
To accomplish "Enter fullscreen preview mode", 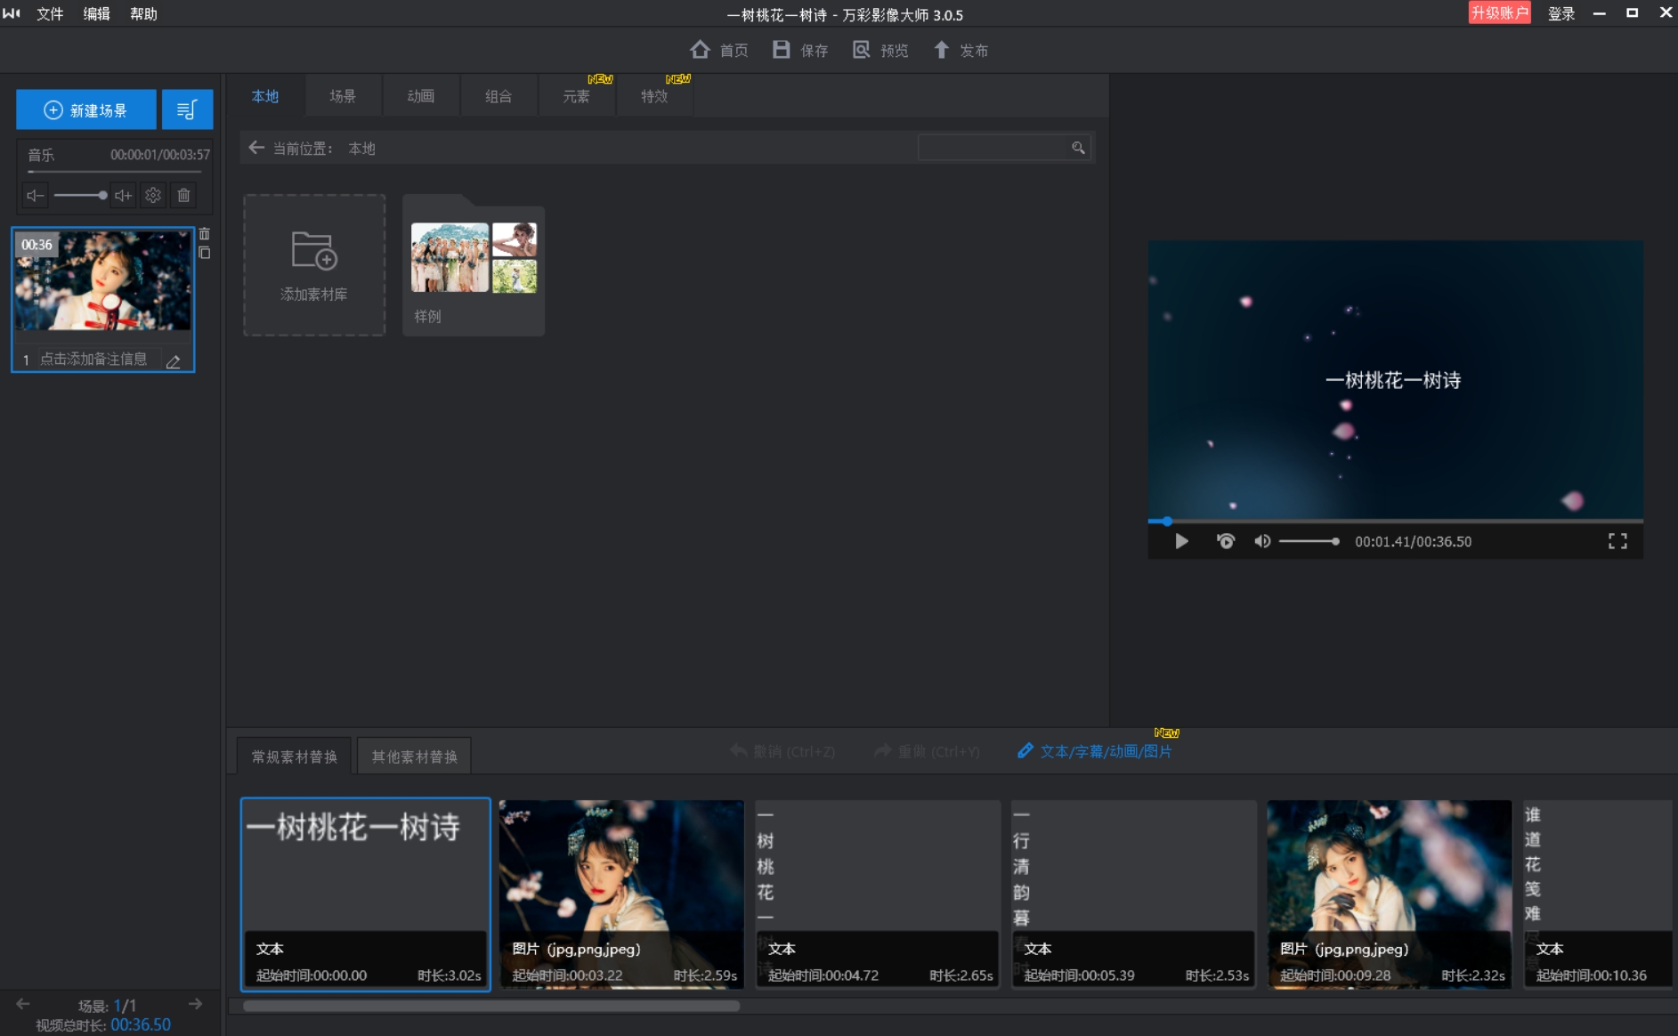I will (1617, 541).
